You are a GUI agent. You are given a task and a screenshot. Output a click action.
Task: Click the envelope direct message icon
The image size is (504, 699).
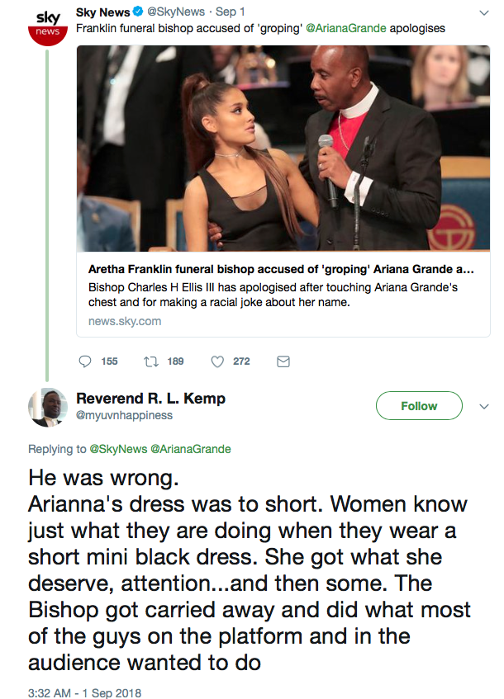(283, 361)
